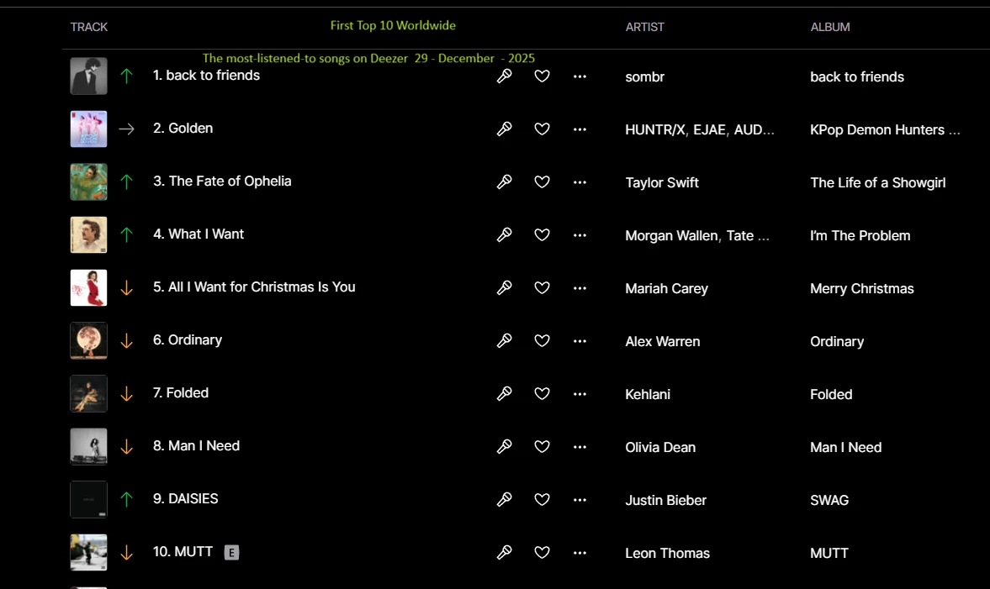Toggle heart favorite for What I Want
The height and width of the screenshot is (589, 990).
(543, 235)
